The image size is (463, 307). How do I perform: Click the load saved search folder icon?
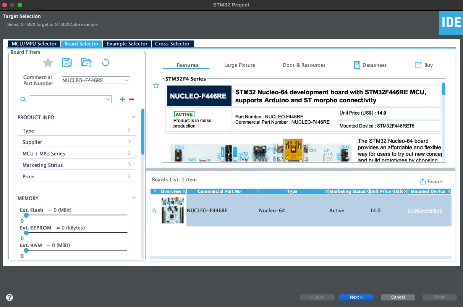(87, 63)
